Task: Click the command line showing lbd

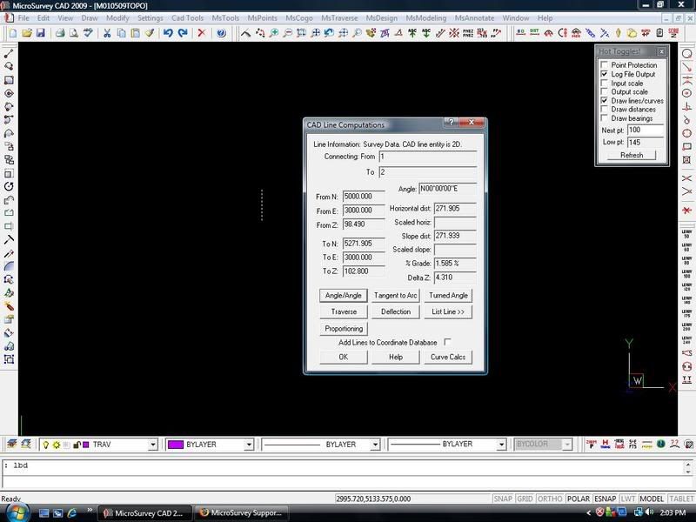Action: 345,465
